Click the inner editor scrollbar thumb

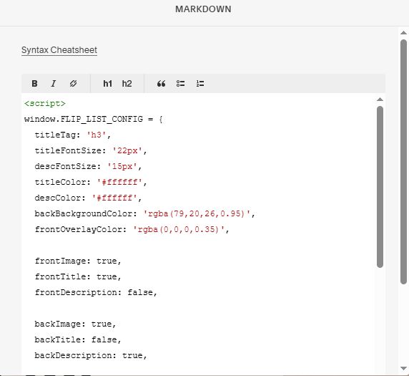[380, 187]
